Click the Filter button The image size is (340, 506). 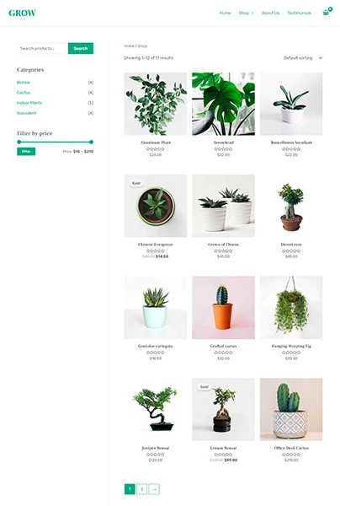click(x=26, y=151)
